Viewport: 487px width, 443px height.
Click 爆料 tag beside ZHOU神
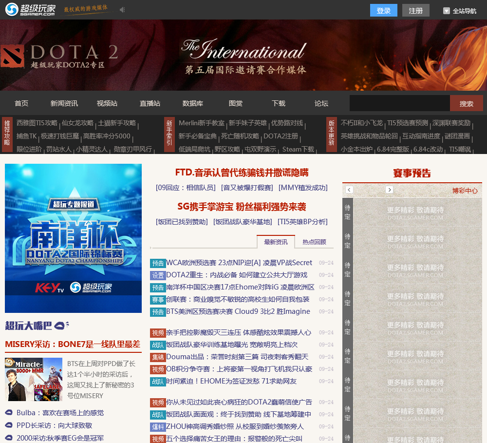click(x=158, y=426)
